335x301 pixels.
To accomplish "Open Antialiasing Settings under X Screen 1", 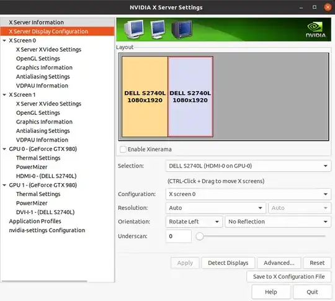I will pyautogui.click(x=43, y=131).
